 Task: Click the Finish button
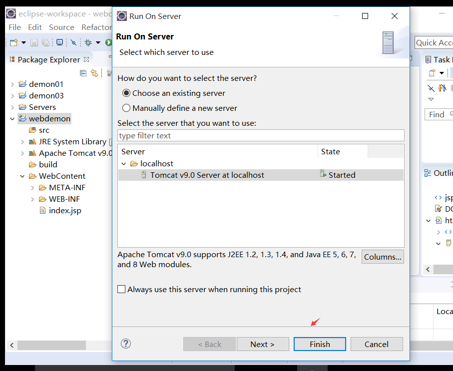coord(320,344)
